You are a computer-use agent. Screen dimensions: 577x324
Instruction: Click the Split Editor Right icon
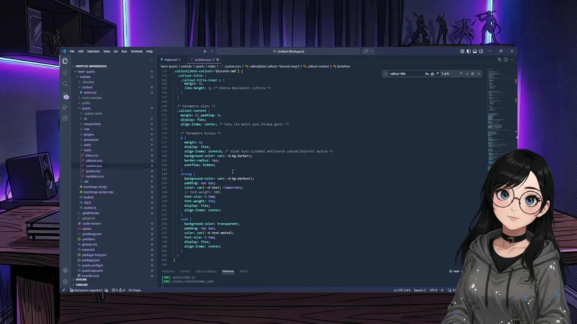tap(506, 59)
